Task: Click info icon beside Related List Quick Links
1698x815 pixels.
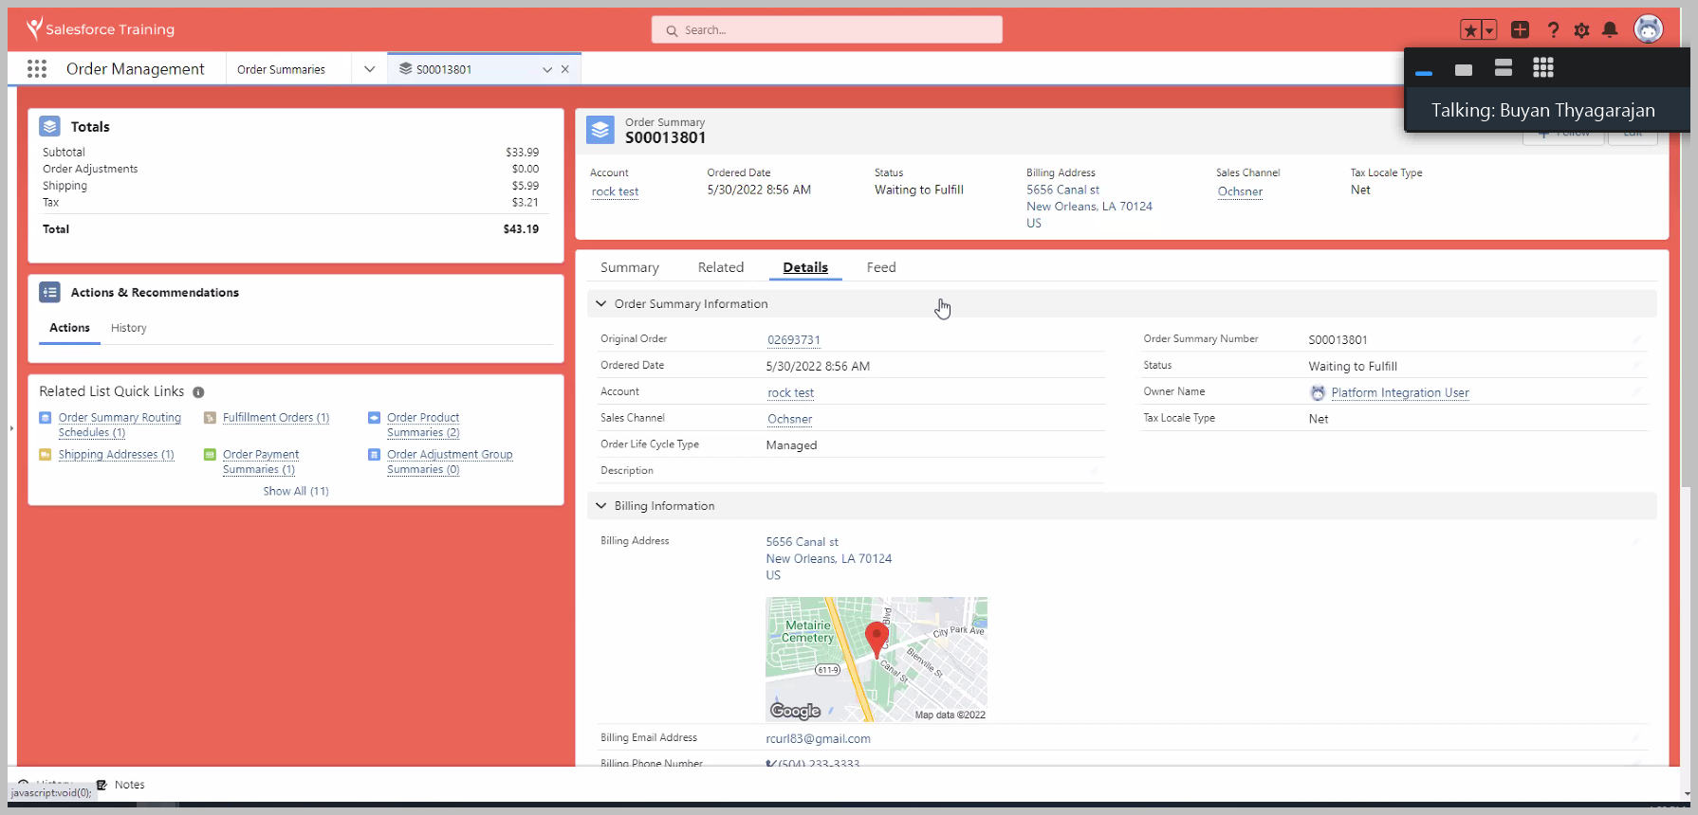Action: click(x=198, y=392)
